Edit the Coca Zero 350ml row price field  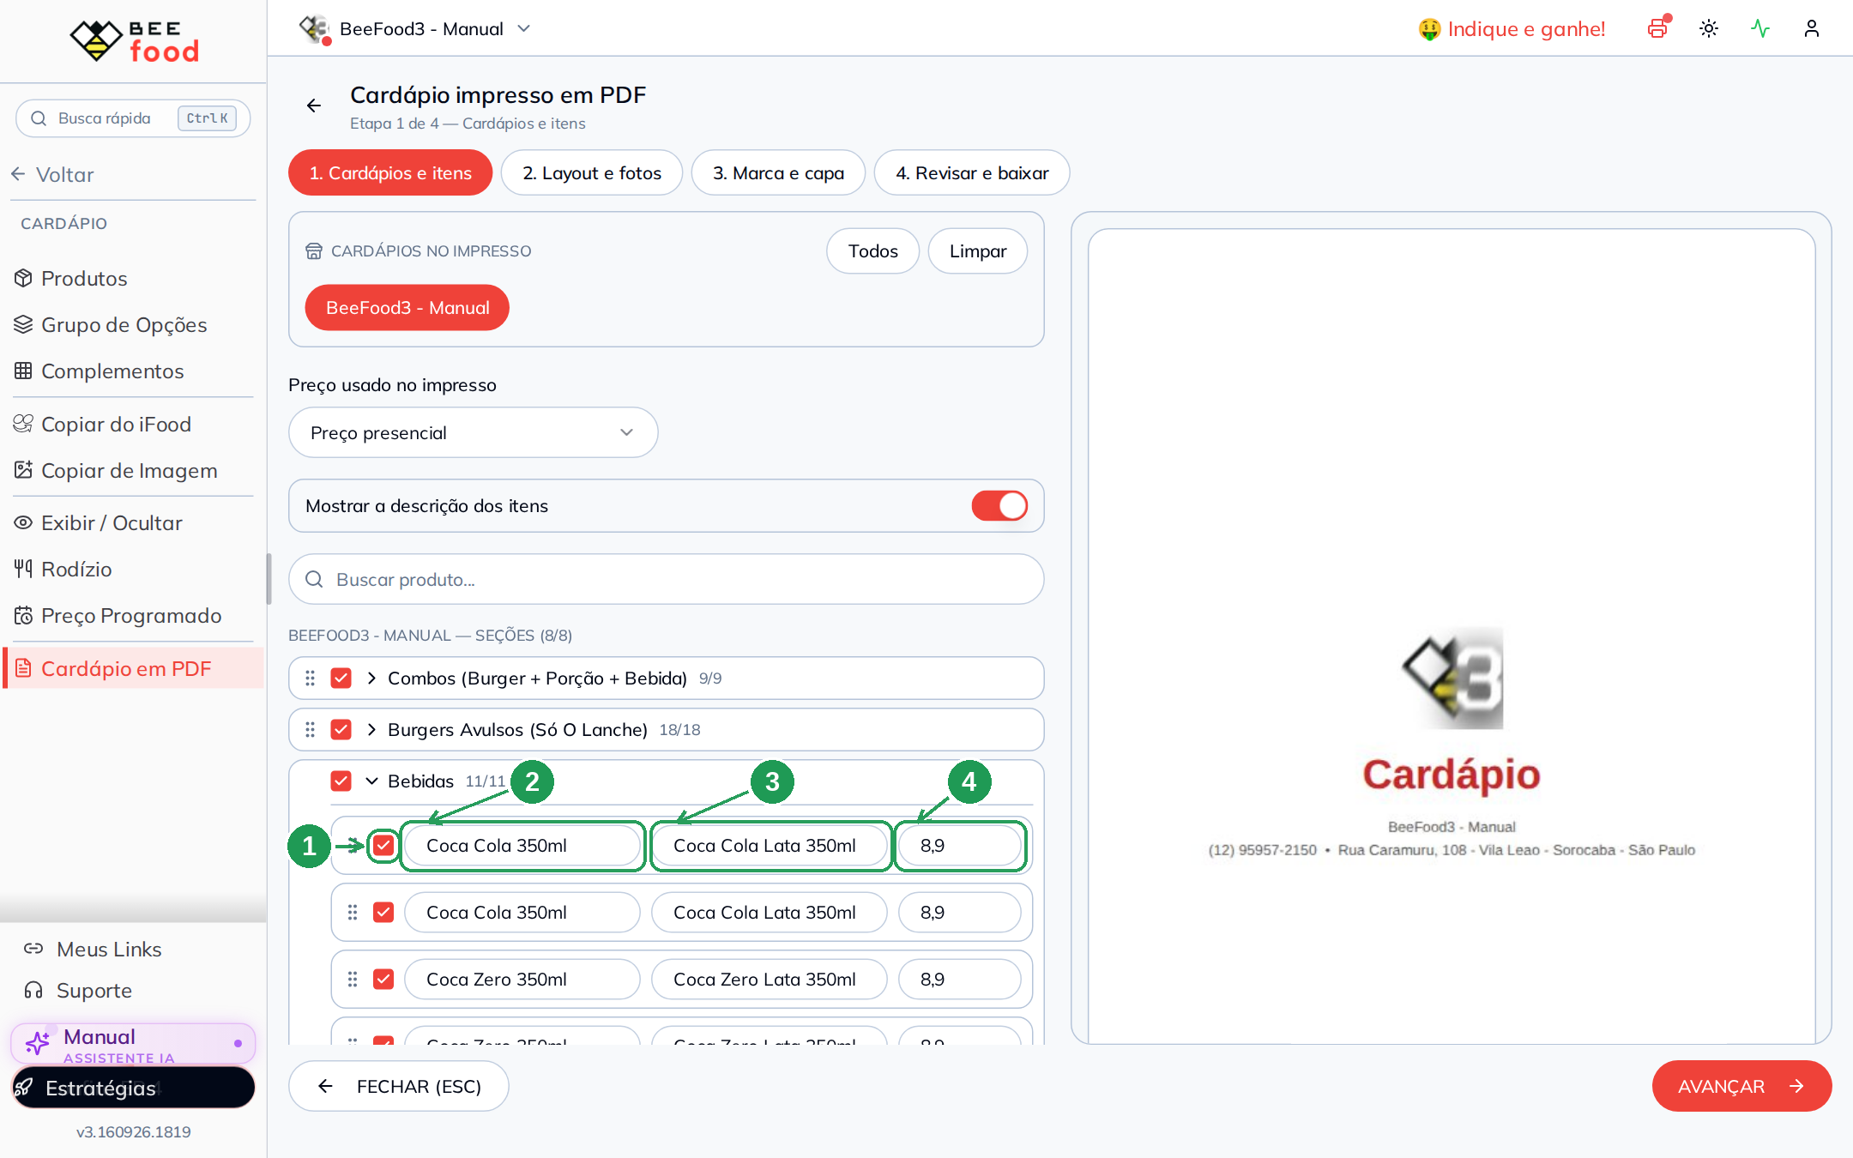pyautogui.click(x=960, y=979)
